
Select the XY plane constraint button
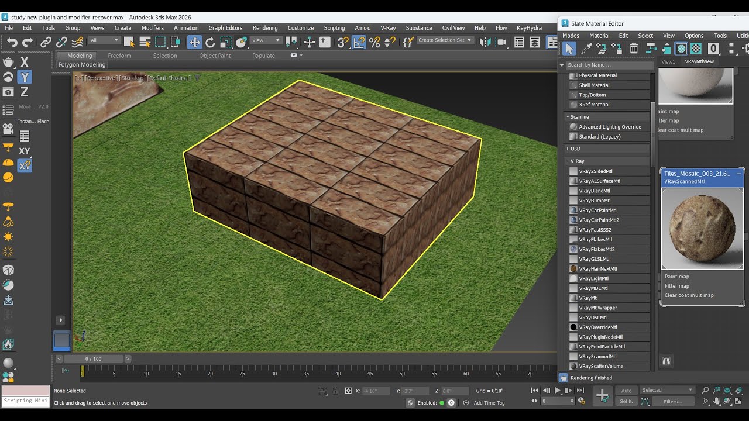click(x=25, y=151)
